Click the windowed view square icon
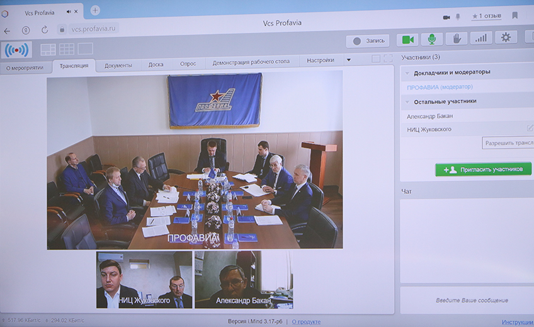 click(x=376, y=59)
